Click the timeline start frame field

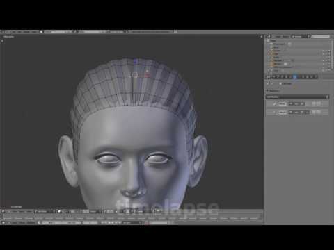51,223
